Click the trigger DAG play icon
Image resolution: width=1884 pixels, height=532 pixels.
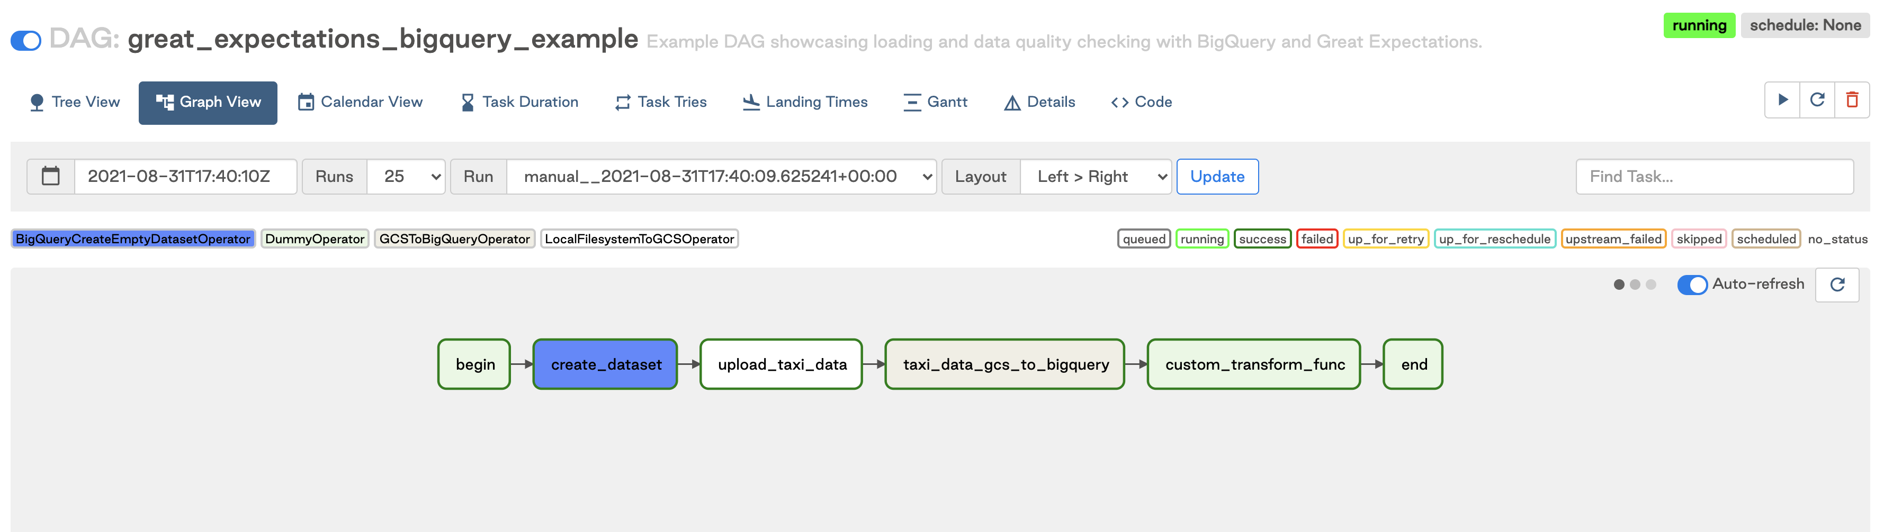(x=1783, y=101)
